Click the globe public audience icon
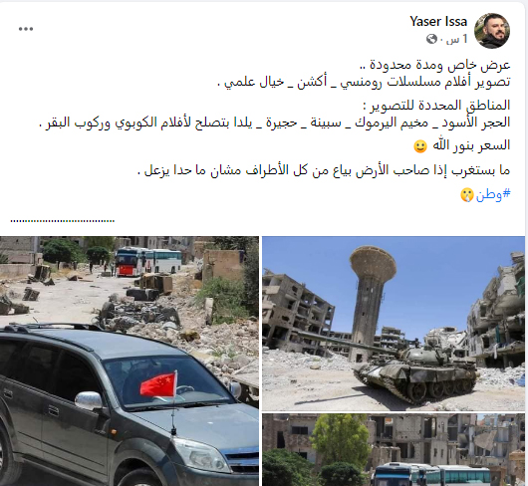 coord(431,40)
